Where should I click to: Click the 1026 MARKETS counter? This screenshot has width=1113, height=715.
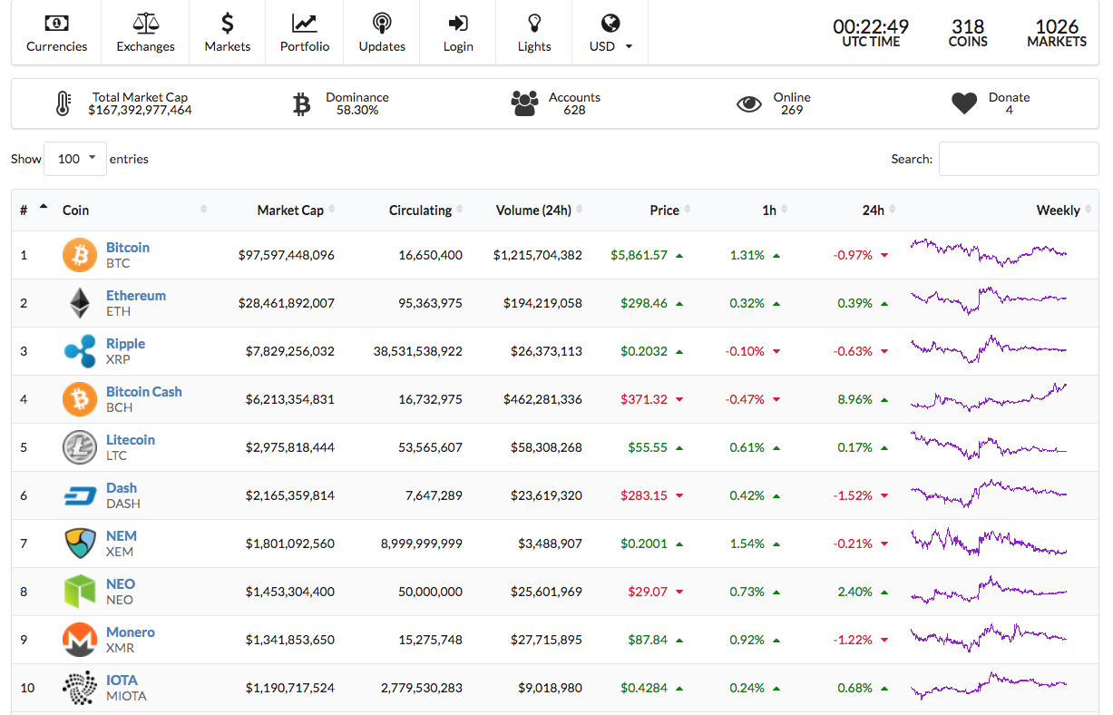pyautogui.click(x=1057, y=33)
